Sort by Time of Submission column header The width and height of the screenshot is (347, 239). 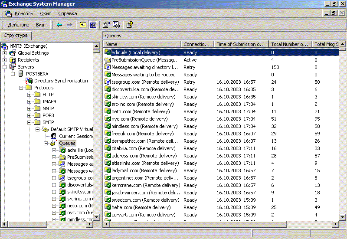tap(241, 44)
